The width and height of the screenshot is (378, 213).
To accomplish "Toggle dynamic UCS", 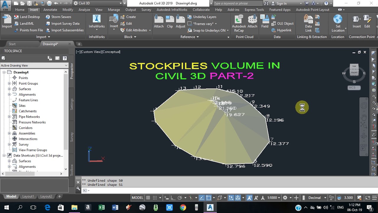I will click(x=231, y=198).
